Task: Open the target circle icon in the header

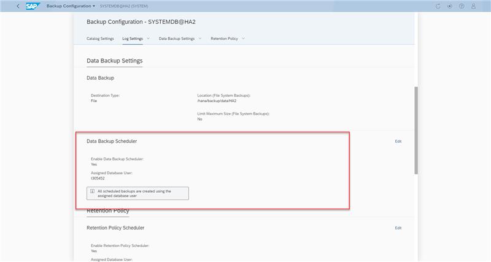Action: pyautogui.click(x=450, y=6)
